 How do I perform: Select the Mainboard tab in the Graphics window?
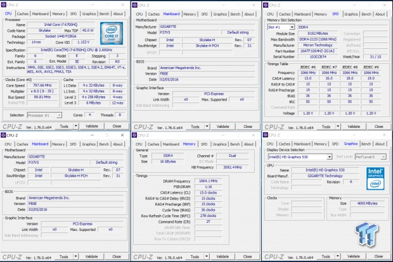point(302,144)
